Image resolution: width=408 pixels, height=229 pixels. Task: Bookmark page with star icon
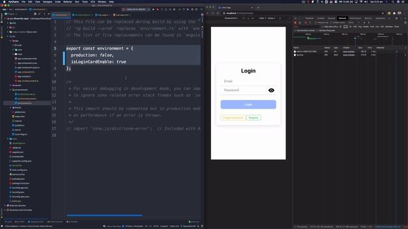click(382, 13)
